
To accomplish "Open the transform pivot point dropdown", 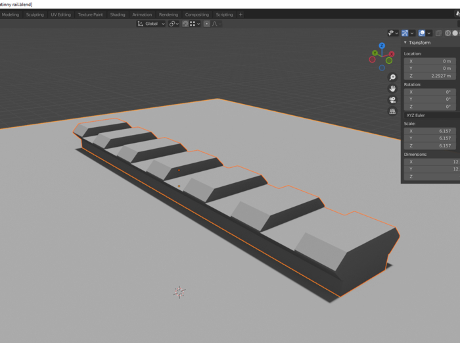I will [x=173, y=24].
